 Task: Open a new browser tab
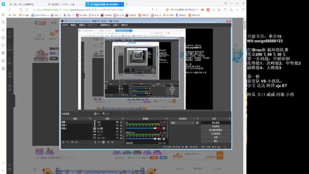(x=127, y=4)
